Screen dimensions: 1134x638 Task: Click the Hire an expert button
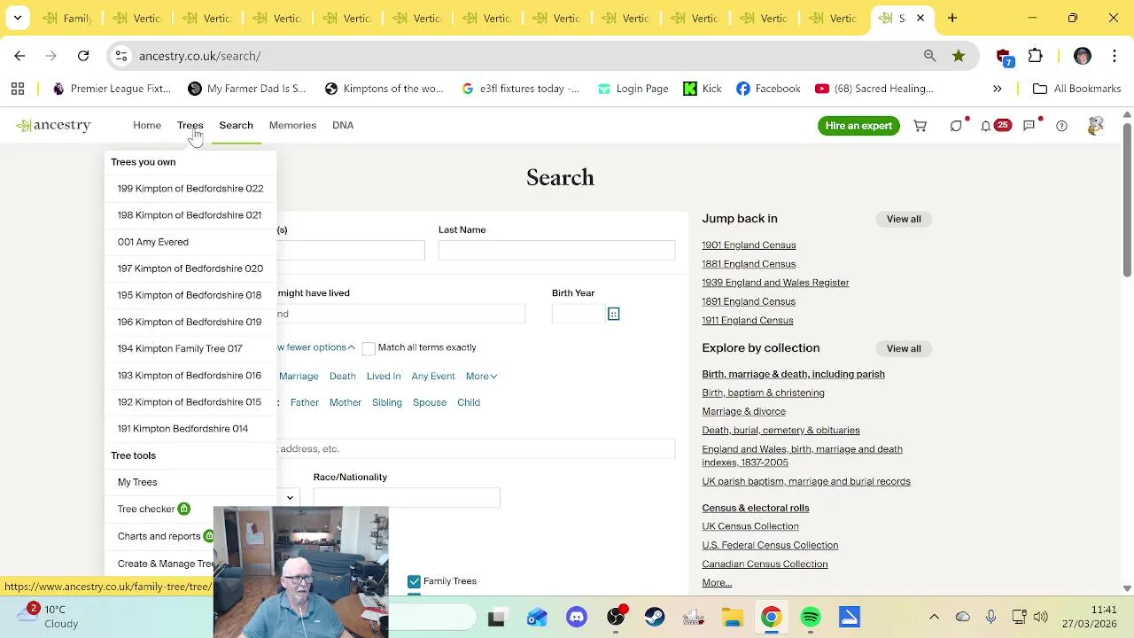(858, 126)
